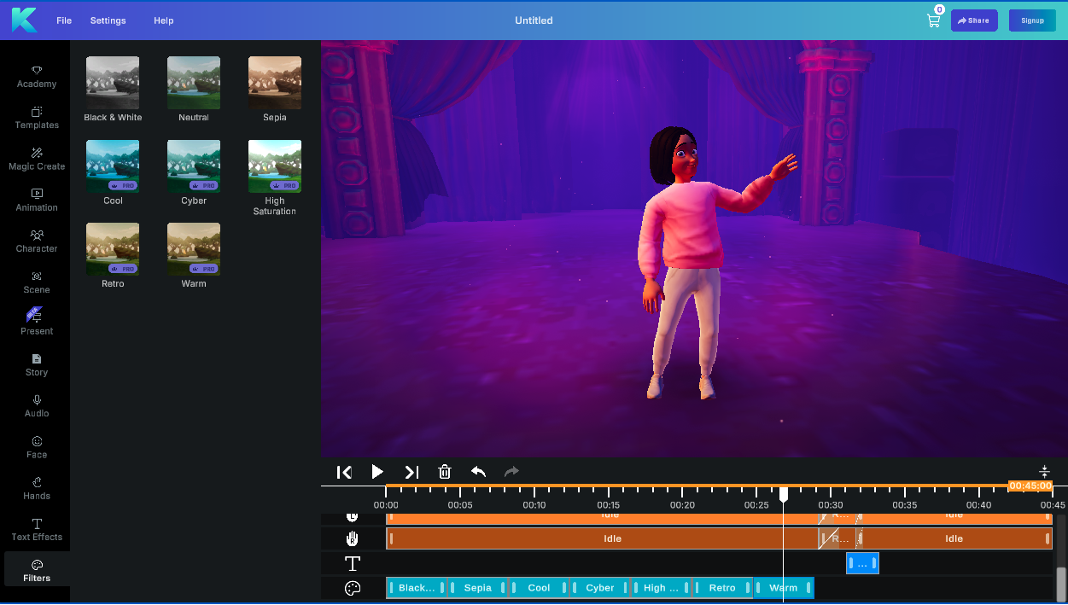Apply the Sepia filter thumbnail
The image size is (1068, 605).
[x=274, y=81]
